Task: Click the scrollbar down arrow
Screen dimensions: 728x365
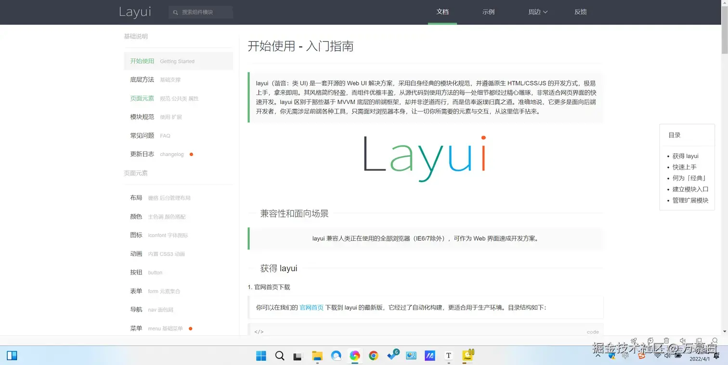Action: [x=725, y=332]
